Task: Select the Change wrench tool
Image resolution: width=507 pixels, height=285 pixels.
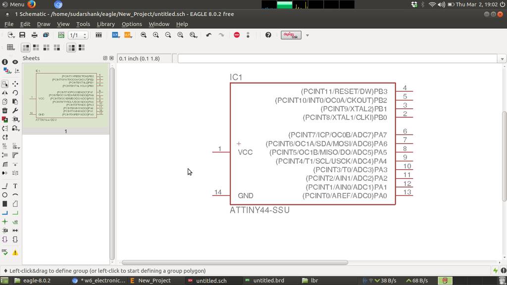Action: point(15,110)
